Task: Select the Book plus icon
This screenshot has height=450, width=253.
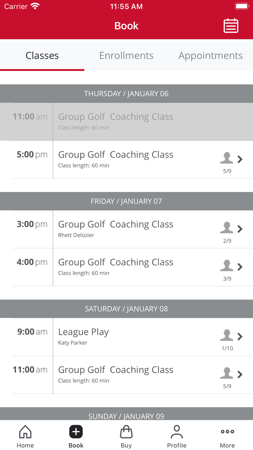Action: (x=76, y=432)
